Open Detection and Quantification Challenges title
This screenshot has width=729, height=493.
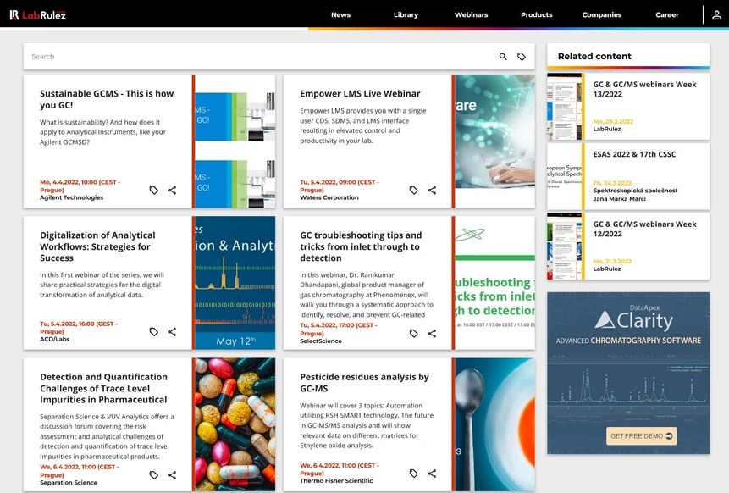tap(103, 388)
